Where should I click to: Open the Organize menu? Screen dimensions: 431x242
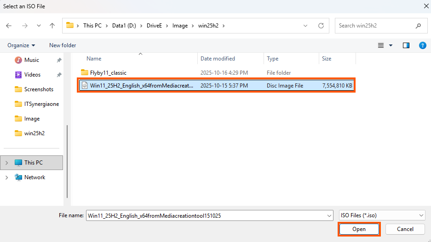[21, 45]
